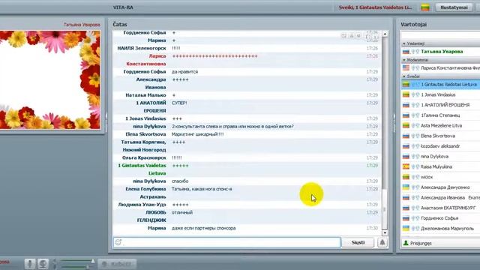Toggle the microphone button in bottom bar
Viewport: 480px width, 270px height.
click(x=30, y=263)
